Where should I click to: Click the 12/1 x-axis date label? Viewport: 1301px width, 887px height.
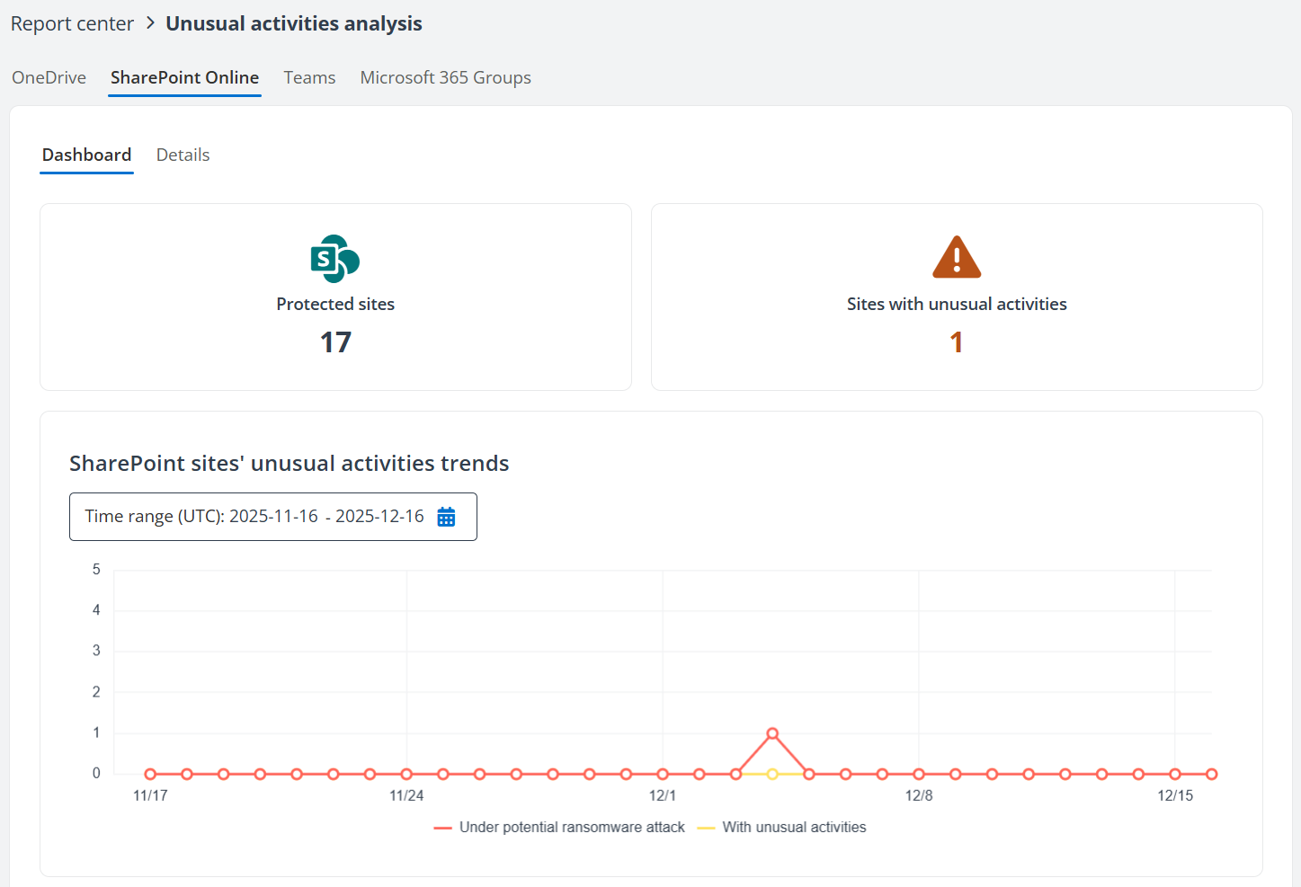click(x=663, y=795)
